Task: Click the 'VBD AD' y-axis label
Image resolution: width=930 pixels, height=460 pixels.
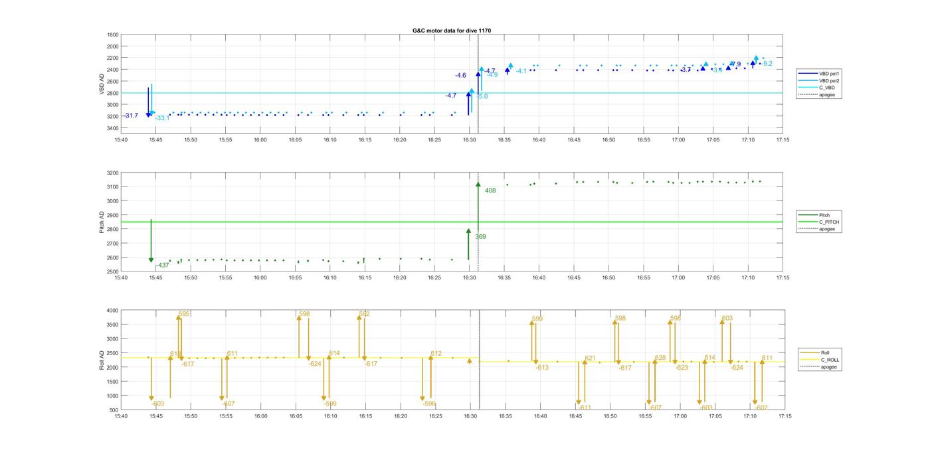Action: point(102,84)
